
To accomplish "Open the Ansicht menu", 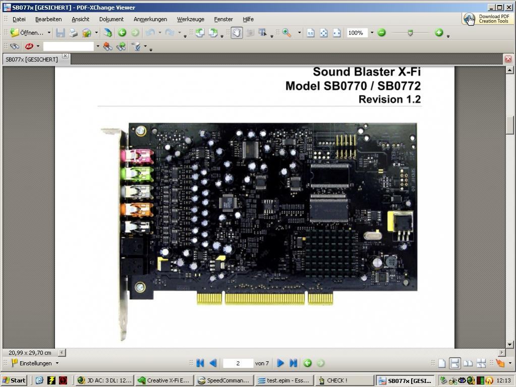I will (81, 19).
